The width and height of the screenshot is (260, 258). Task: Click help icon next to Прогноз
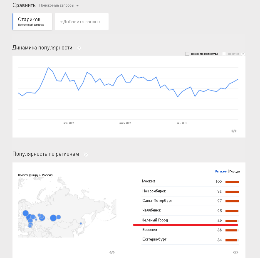(x=243, y=54)
